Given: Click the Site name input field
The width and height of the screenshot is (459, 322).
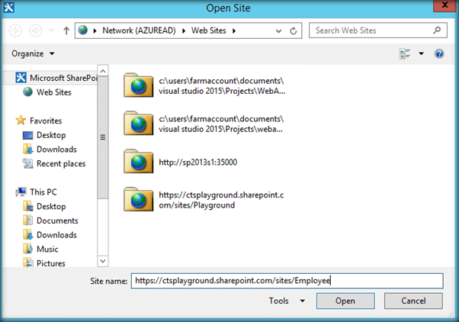Looking at the screenshot, I should [287, 281].
